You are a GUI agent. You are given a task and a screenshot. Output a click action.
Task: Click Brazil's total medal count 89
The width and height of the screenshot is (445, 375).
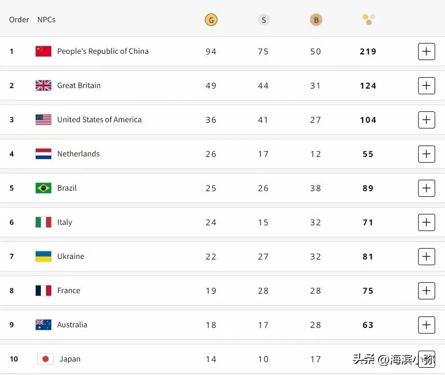point(368,188)
